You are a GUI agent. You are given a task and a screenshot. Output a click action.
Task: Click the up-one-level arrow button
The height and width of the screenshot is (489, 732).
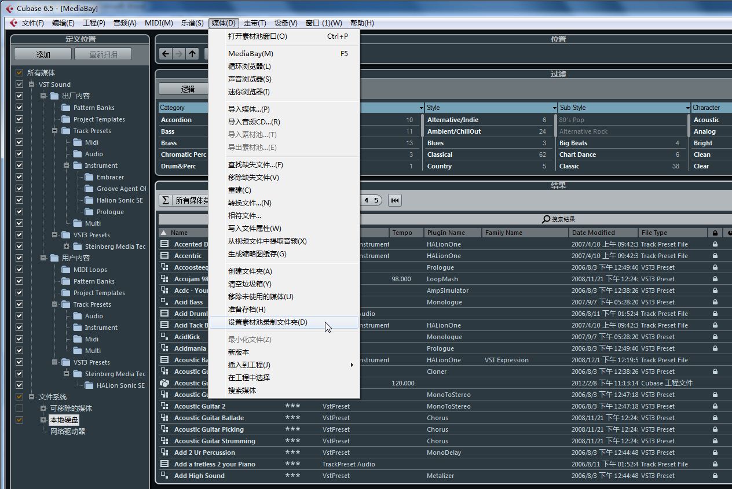pyautogui.click(x=192, y=54)
